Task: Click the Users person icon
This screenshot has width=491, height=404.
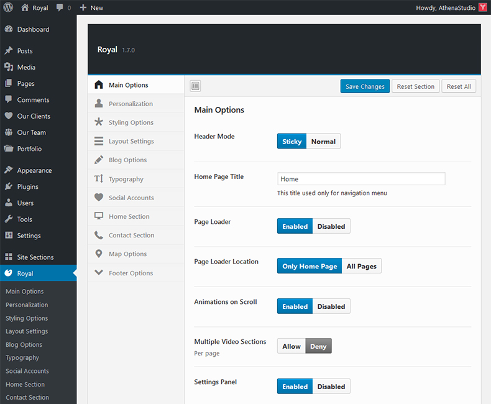Action: (9, 203)
